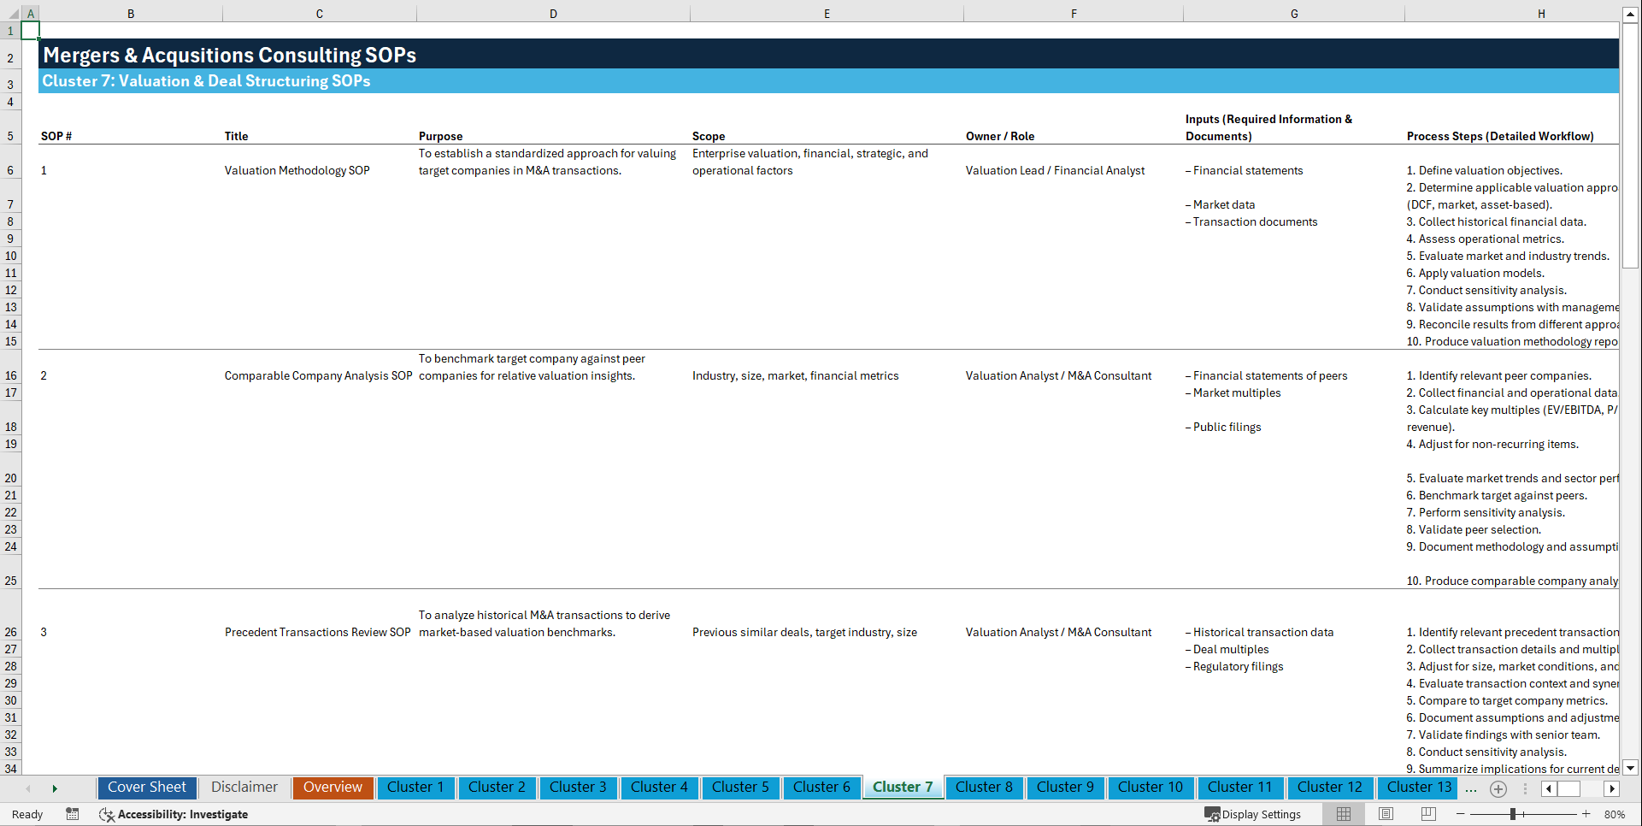This screenshot has height=826, width=1642.
Task: Click the Zoom In plus icon
Action: [1586, 813]
